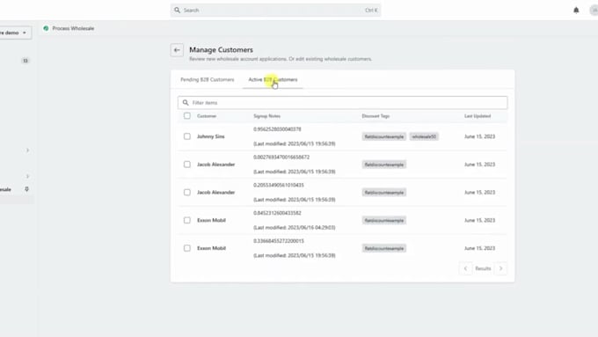Check the box for Johnny Sins
Viewport: 598px width, 337px height.
point(186,136)
